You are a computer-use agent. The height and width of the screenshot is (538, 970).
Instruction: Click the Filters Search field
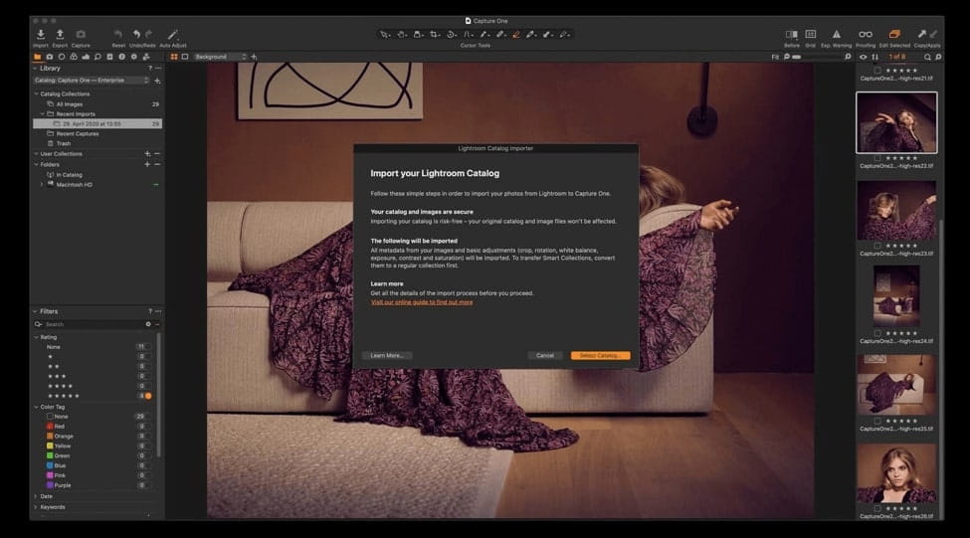93,324
